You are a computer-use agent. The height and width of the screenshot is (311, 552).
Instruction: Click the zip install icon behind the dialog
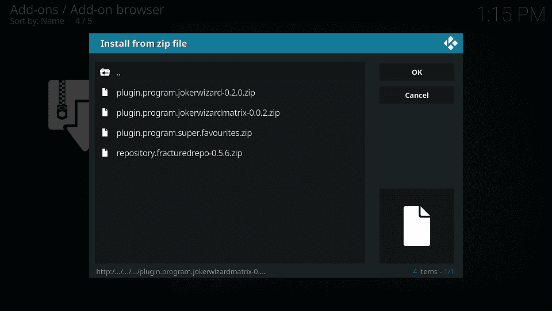(69, 115)
